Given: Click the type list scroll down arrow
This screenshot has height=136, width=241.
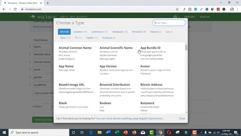Looking at the screenshot, I should [186, 112].
